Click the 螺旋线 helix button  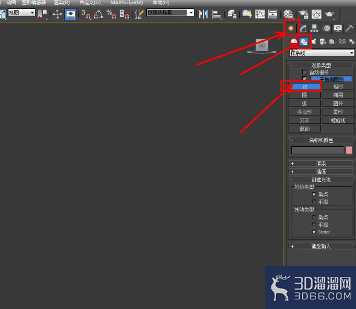click(338, 120)
